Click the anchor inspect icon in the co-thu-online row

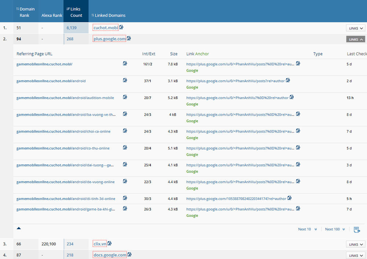[x=298, y=147]
